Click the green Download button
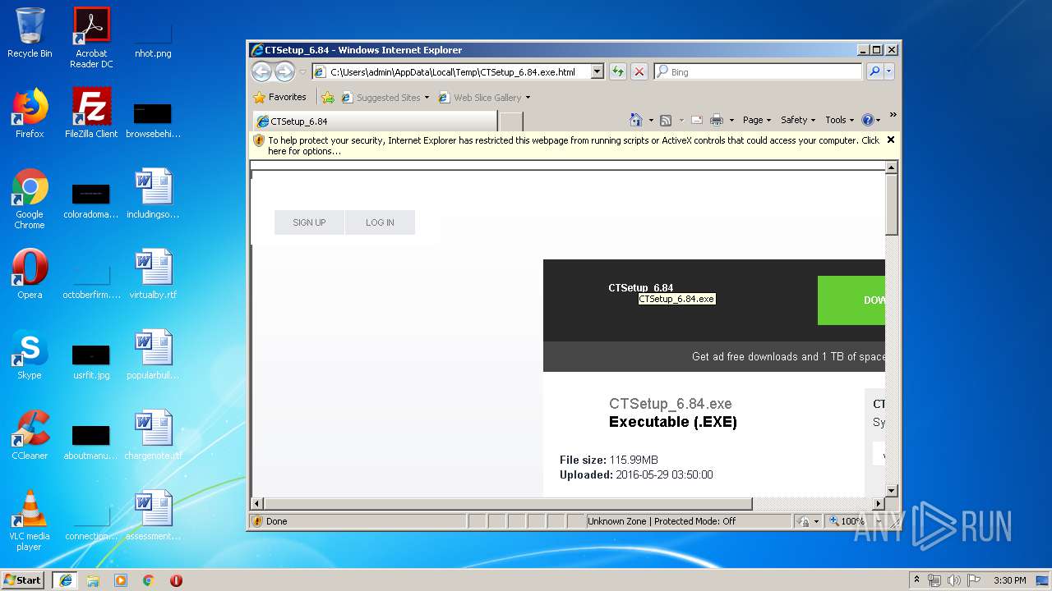 pos(851,300)
